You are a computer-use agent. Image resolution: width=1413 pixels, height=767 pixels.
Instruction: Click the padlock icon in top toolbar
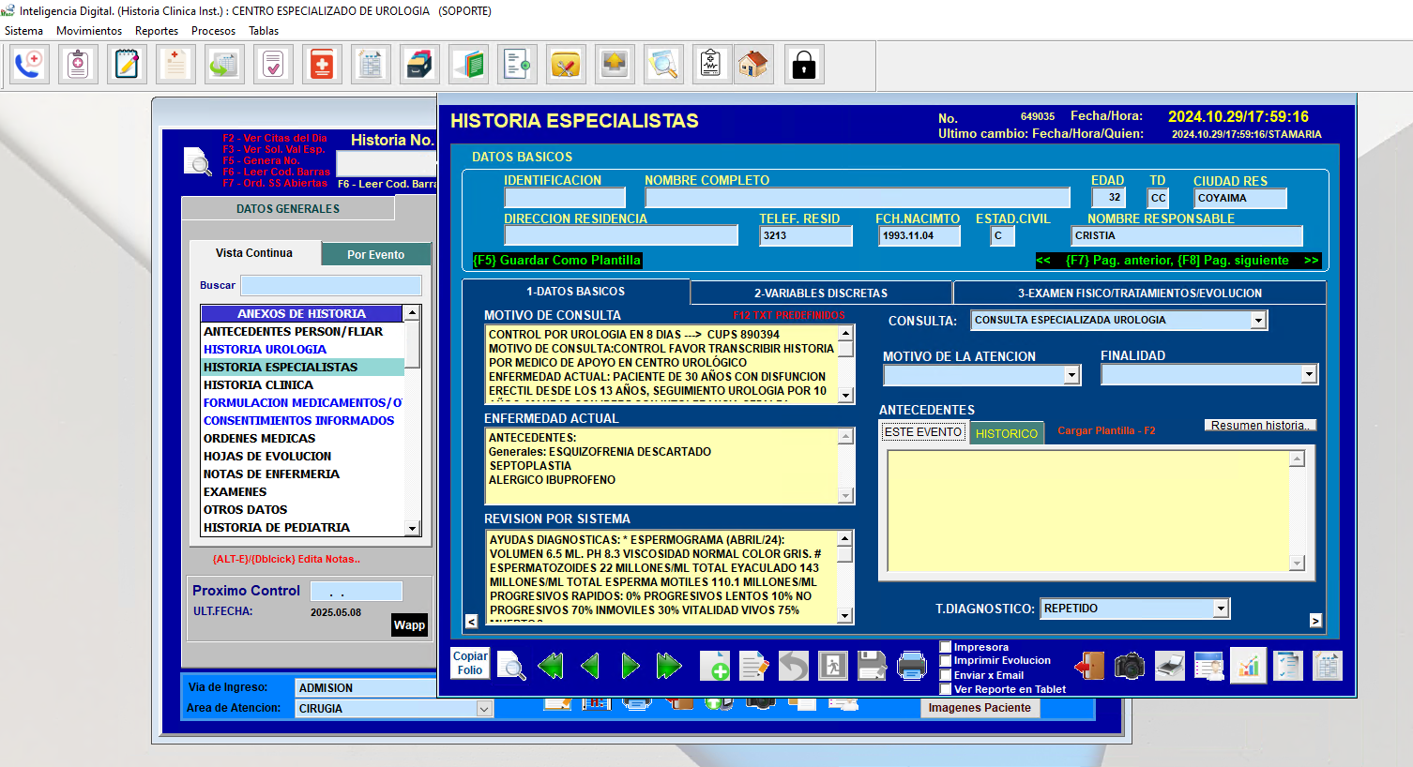803,65
